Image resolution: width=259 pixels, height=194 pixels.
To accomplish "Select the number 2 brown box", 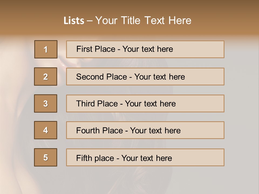I will click(x=46, y=77).
